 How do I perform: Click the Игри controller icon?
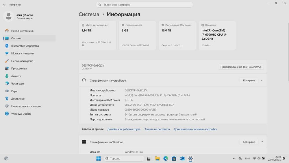click(7, 91)
